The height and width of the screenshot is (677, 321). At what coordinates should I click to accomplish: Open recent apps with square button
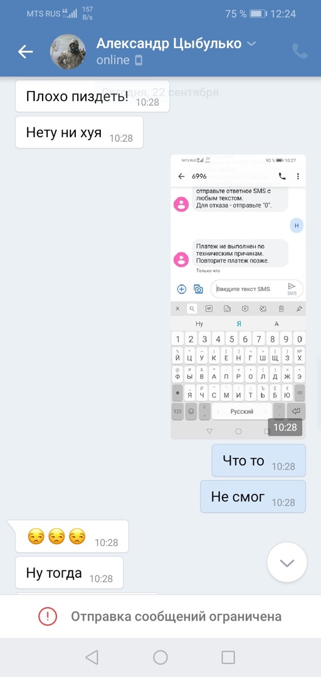pos(228,657)
